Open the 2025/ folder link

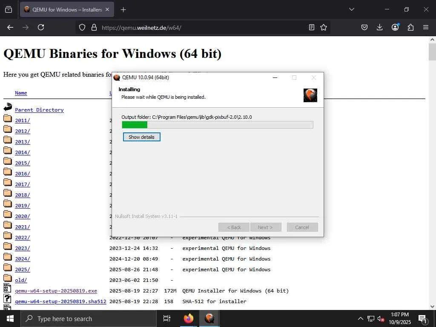[x=23, y=270]
